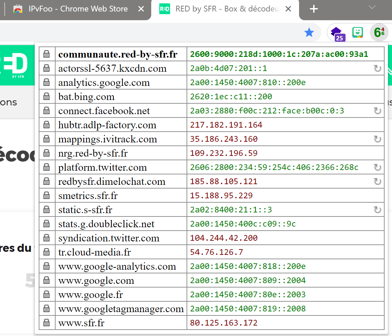Click the IPv6 address for bat.bing.com
Screen dimensions: 392x336
[231, 97]
